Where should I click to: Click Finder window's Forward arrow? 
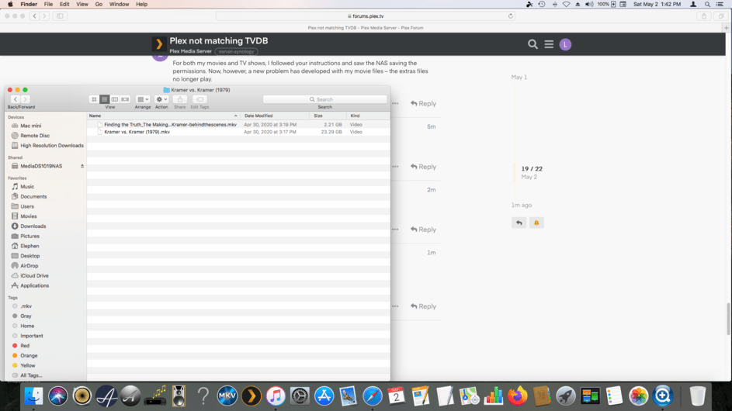[x=25, y=99]
